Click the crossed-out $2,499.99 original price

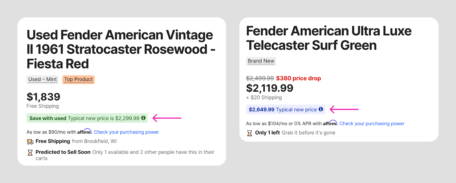pos(260,78)
